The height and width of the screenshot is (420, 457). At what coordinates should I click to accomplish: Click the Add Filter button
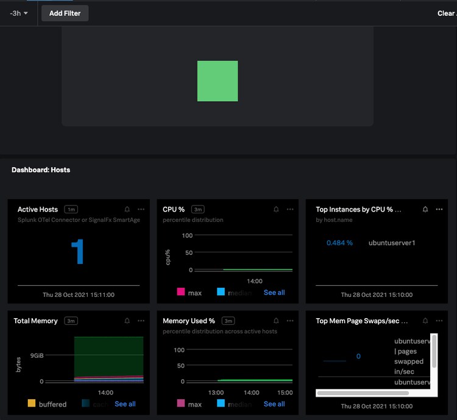pyautogui.click(x=65, y=13)
